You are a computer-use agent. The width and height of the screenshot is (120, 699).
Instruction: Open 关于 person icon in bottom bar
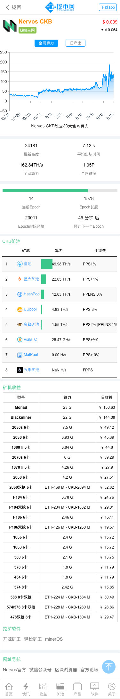[111, 689]
